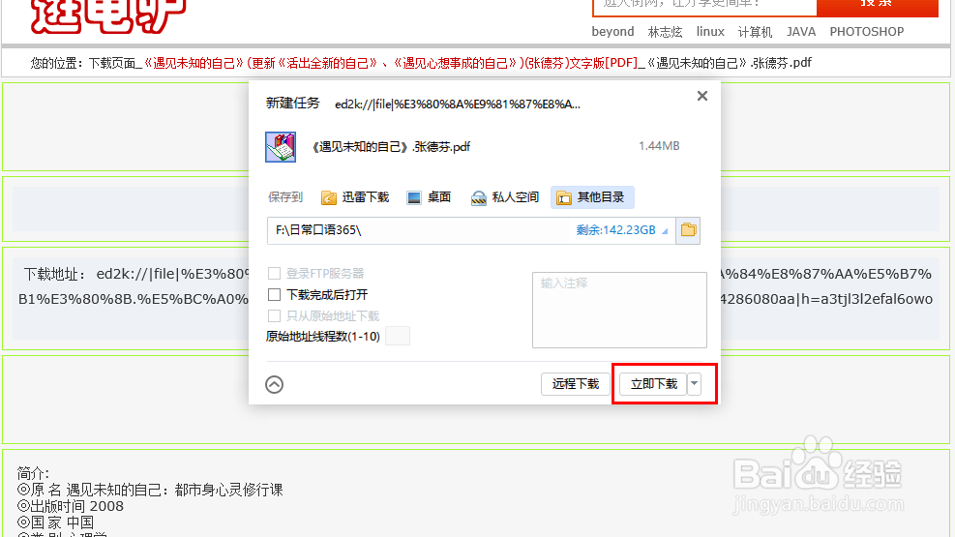Screen dimensions: 955x537
Task: Click the 私人空间 drive icon
Action: [x=479, y=198]
